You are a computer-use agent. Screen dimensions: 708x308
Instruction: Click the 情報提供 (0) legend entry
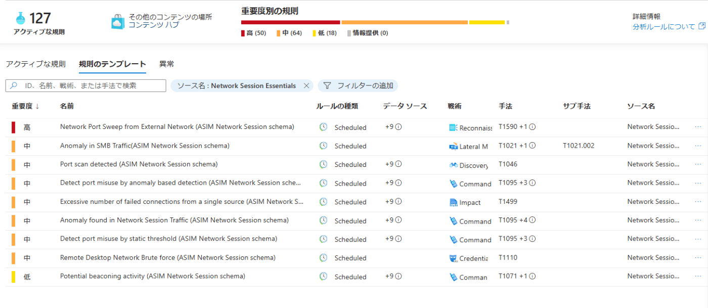(x=368, y=33)
